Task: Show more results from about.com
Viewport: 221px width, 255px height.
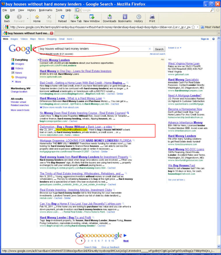Action: 59,107
